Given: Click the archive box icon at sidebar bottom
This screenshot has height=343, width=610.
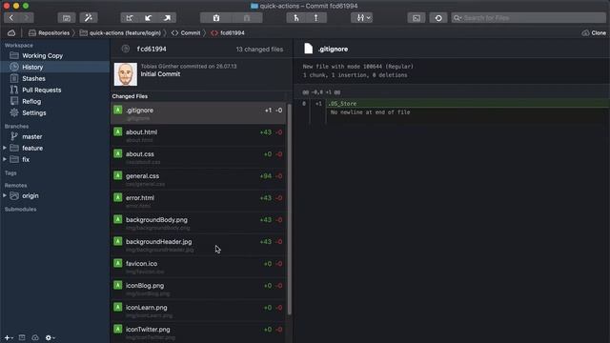Looking at the screenshot, I should pos(22,338).
